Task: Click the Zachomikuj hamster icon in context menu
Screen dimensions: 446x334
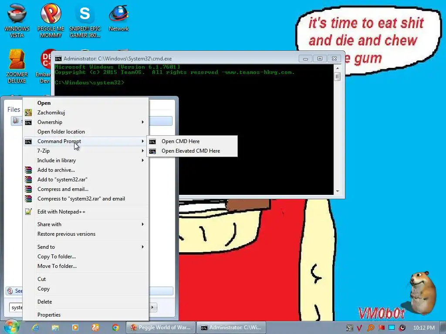Action: pyautogui.click(x=28, y=113)
